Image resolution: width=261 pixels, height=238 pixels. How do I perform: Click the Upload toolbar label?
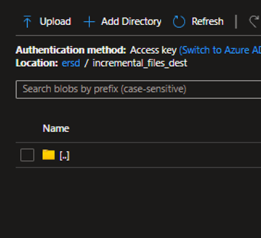pos(56,22)
